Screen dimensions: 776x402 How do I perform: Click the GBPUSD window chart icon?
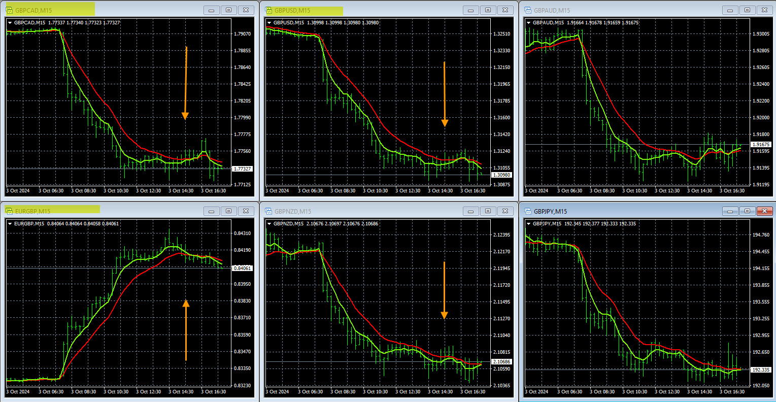point(268,10)
